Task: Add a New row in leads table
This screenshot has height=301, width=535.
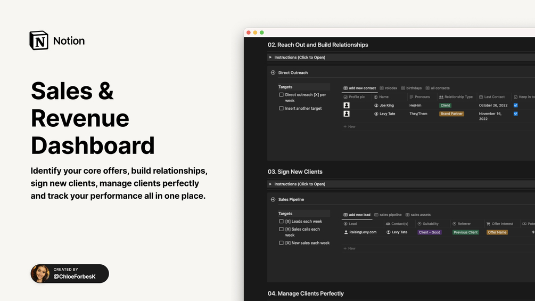Action: [349, 248]
